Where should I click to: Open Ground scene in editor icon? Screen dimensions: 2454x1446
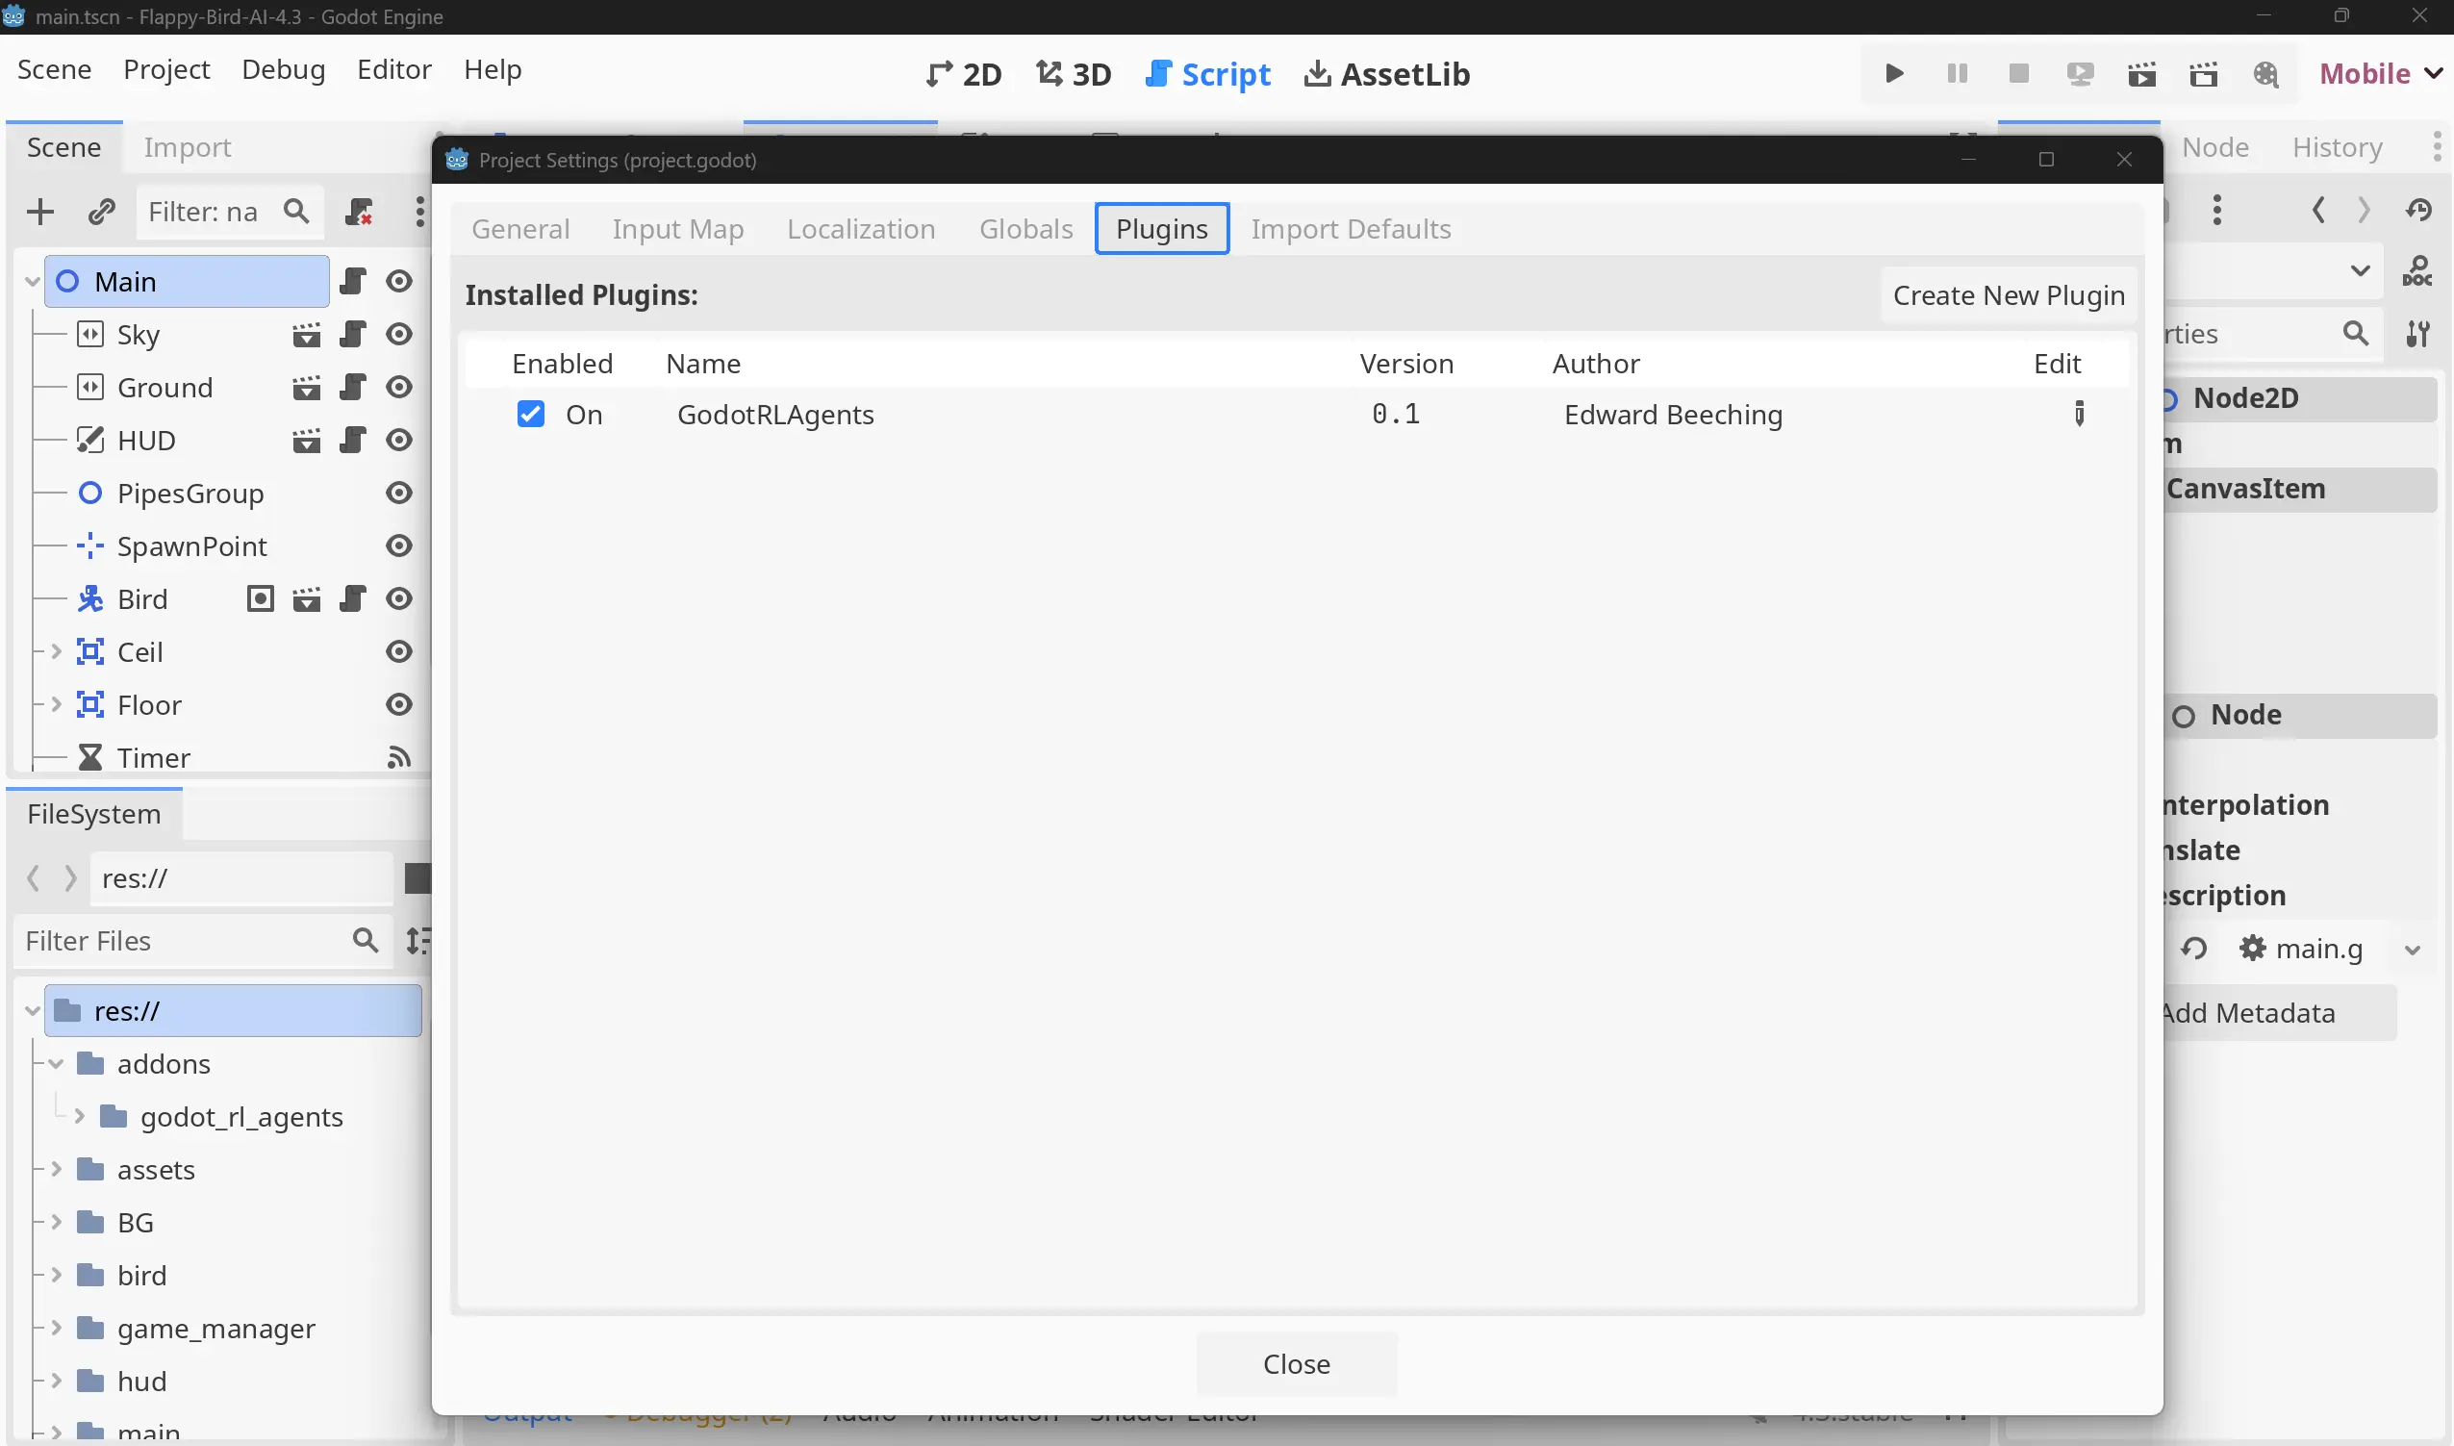[x=307, y=388]
